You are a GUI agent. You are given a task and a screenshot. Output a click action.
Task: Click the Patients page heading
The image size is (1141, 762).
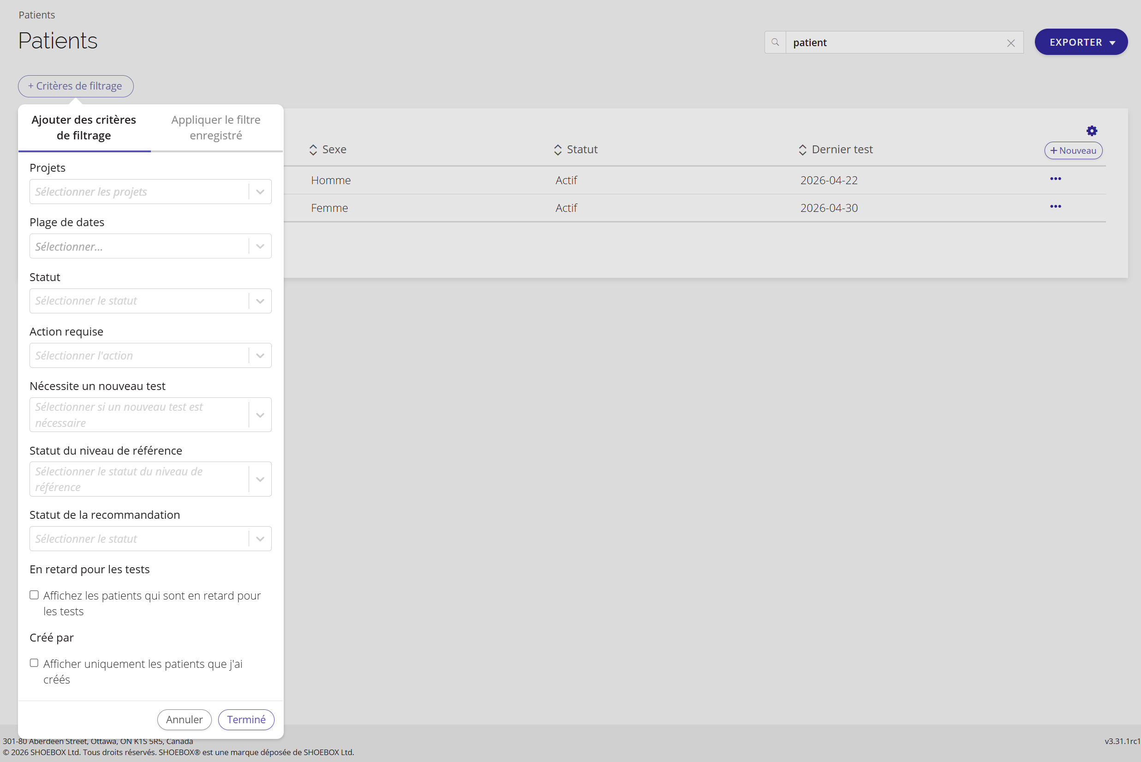click(x=58, y=40)
